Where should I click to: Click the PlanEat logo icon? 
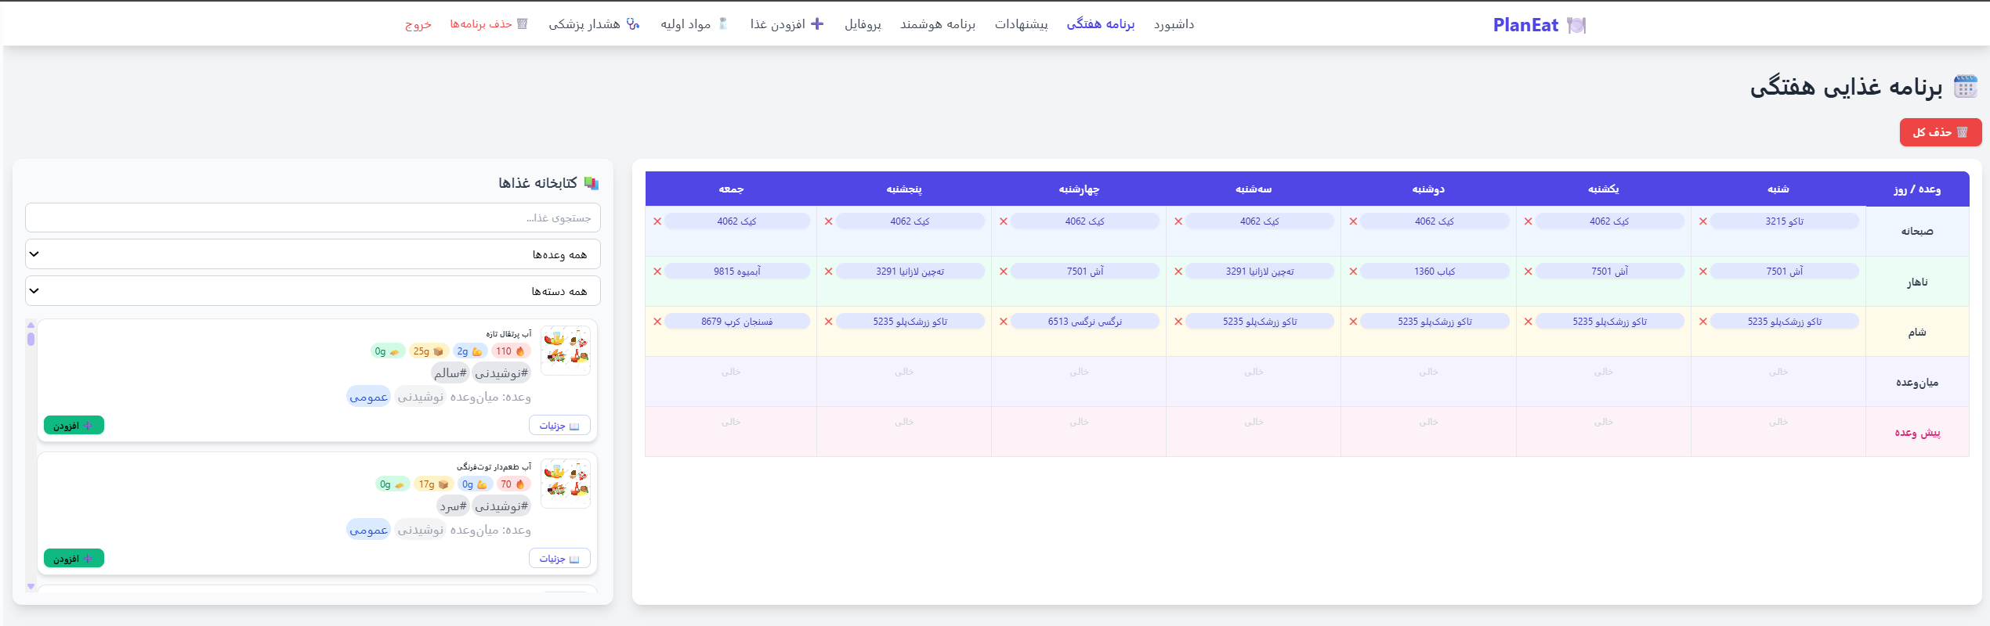tap(1576, 25)
